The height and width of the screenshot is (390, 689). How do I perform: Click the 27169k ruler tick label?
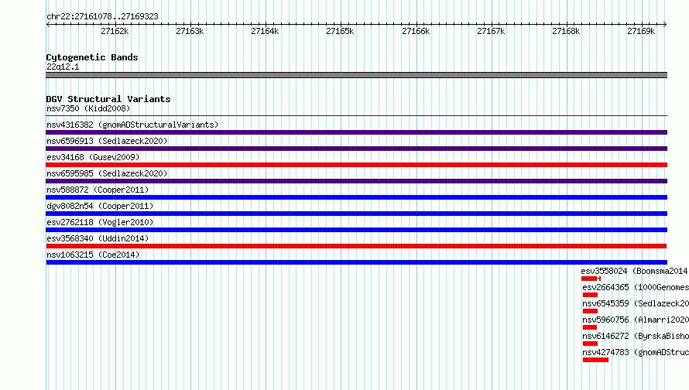[x=641, y=31]
